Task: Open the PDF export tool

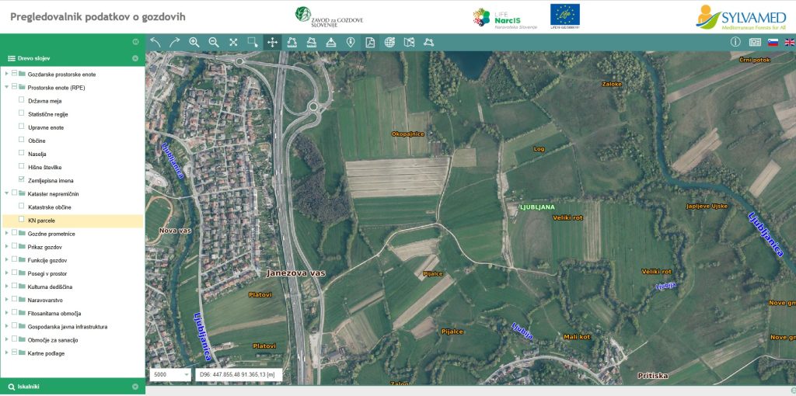Action: 370,42
